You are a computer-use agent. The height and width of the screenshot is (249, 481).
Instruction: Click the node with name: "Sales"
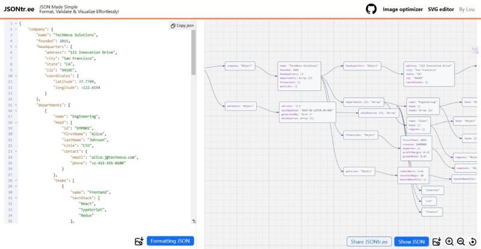418,125
